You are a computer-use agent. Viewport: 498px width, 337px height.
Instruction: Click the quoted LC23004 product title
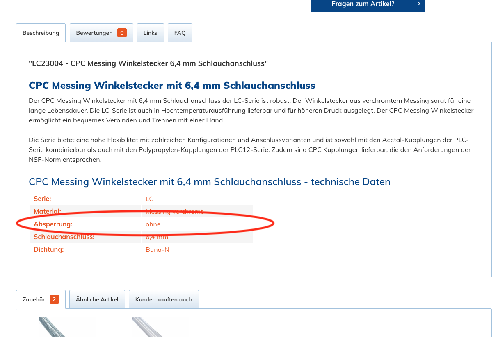pyautogui.click(x=148, y=63)
